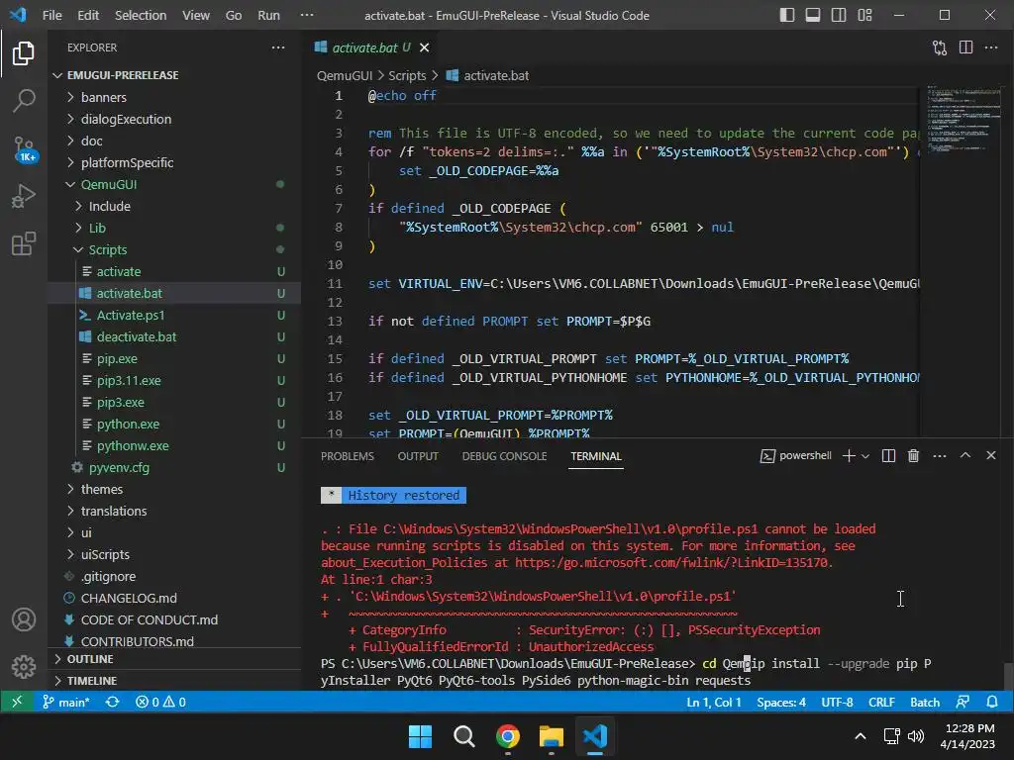Screen dimensions: 1014x760
Task: Open the feedback icon in status bar
Action: [963, 702]
